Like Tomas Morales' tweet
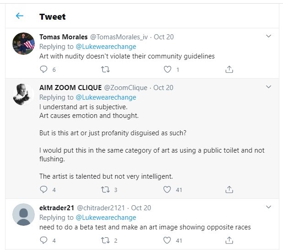 [x=168, y=69]
